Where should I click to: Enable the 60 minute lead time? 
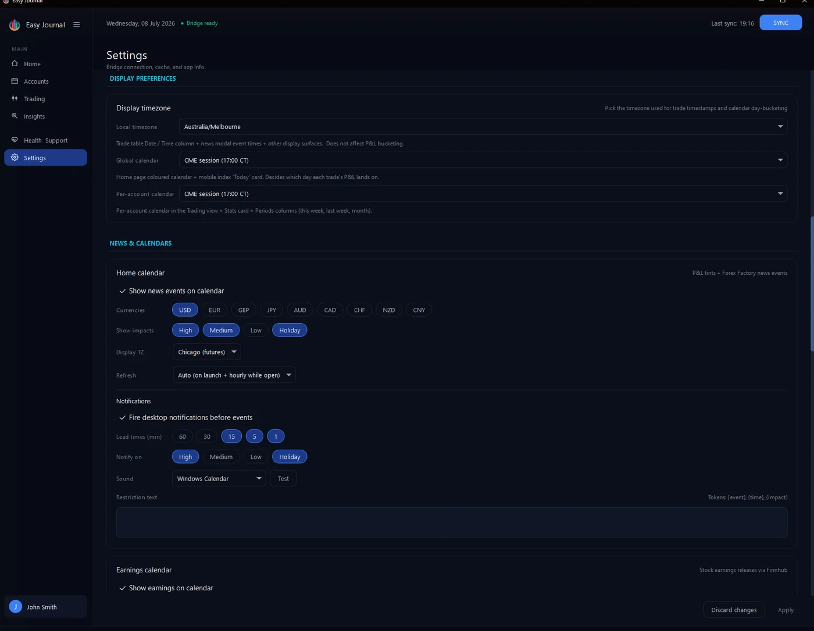point(183,436)
